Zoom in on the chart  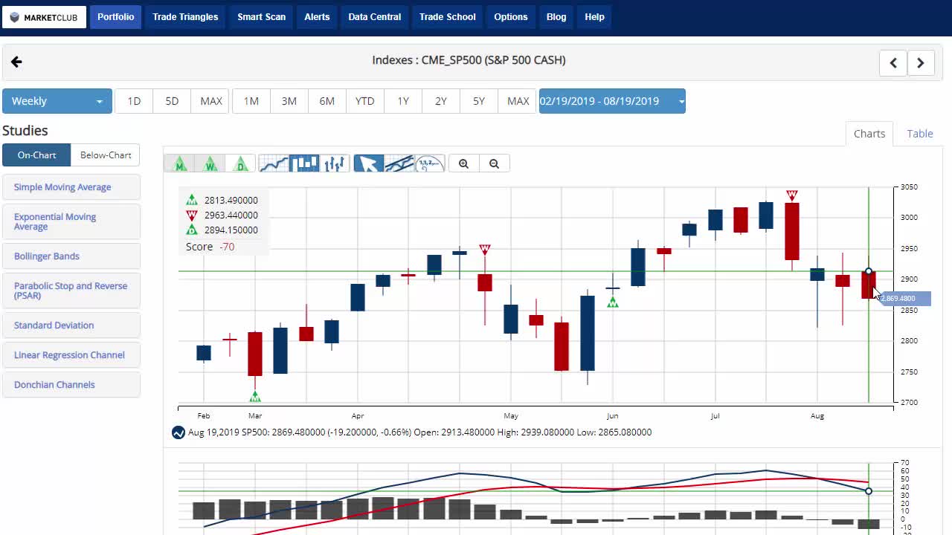point(463,163)
